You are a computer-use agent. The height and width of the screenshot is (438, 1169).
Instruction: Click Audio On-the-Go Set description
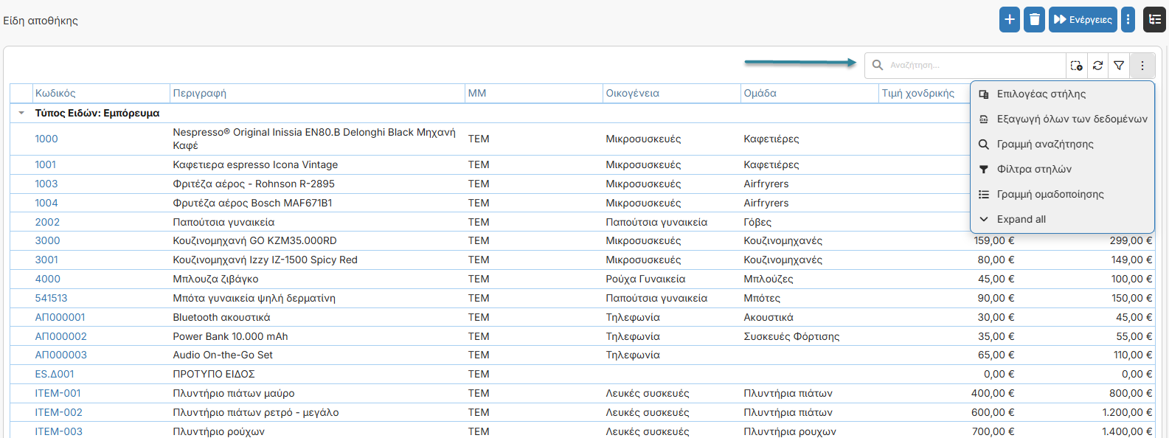(223, 355)
